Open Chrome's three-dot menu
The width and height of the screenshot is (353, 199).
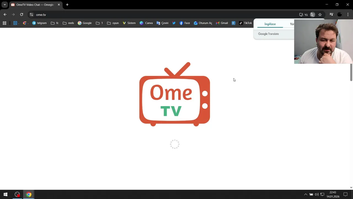(x=348, y=15)
